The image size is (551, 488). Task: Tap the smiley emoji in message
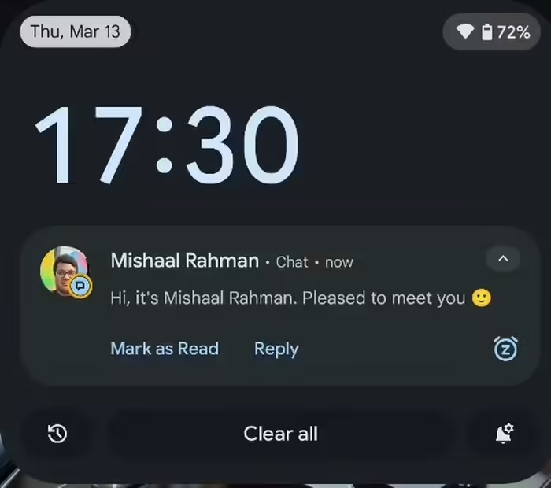pyautogui.click(x=482, y=298)
